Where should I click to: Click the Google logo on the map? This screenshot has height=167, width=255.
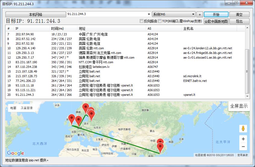click(x=16, y=153)
